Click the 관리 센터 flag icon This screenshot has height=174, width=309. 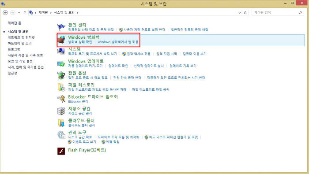(x=61, y=27)
